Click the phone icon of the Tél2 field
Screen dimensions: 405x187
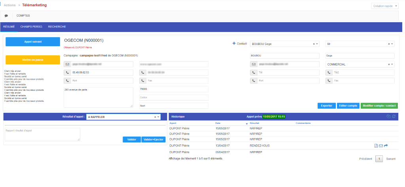coord(329,73)
